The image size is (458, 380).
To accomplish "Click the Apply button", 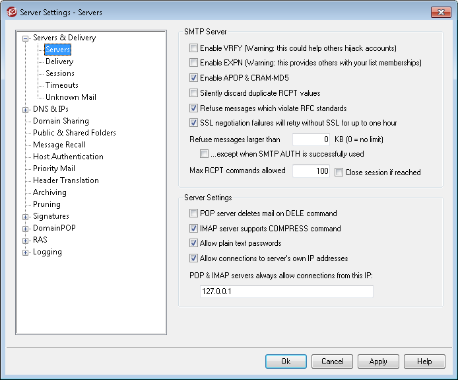I will [378, 361].
